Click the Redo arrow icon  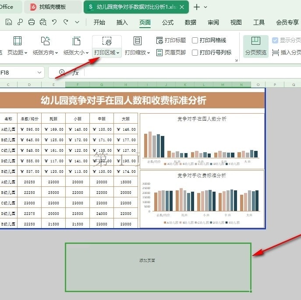tap(66, 22)
